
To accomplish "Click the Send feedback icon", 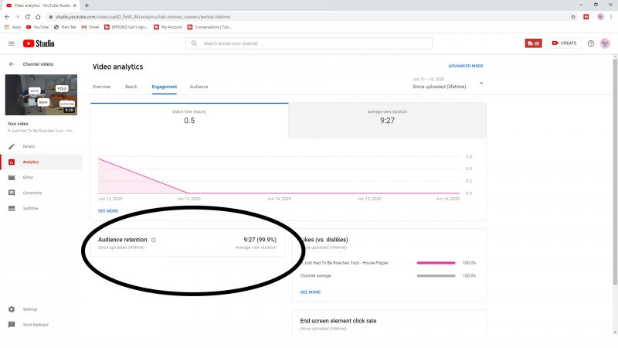I will point(12,325).
